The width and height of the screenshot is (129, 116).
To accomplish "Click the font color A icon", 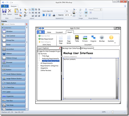I will point(54,15).
